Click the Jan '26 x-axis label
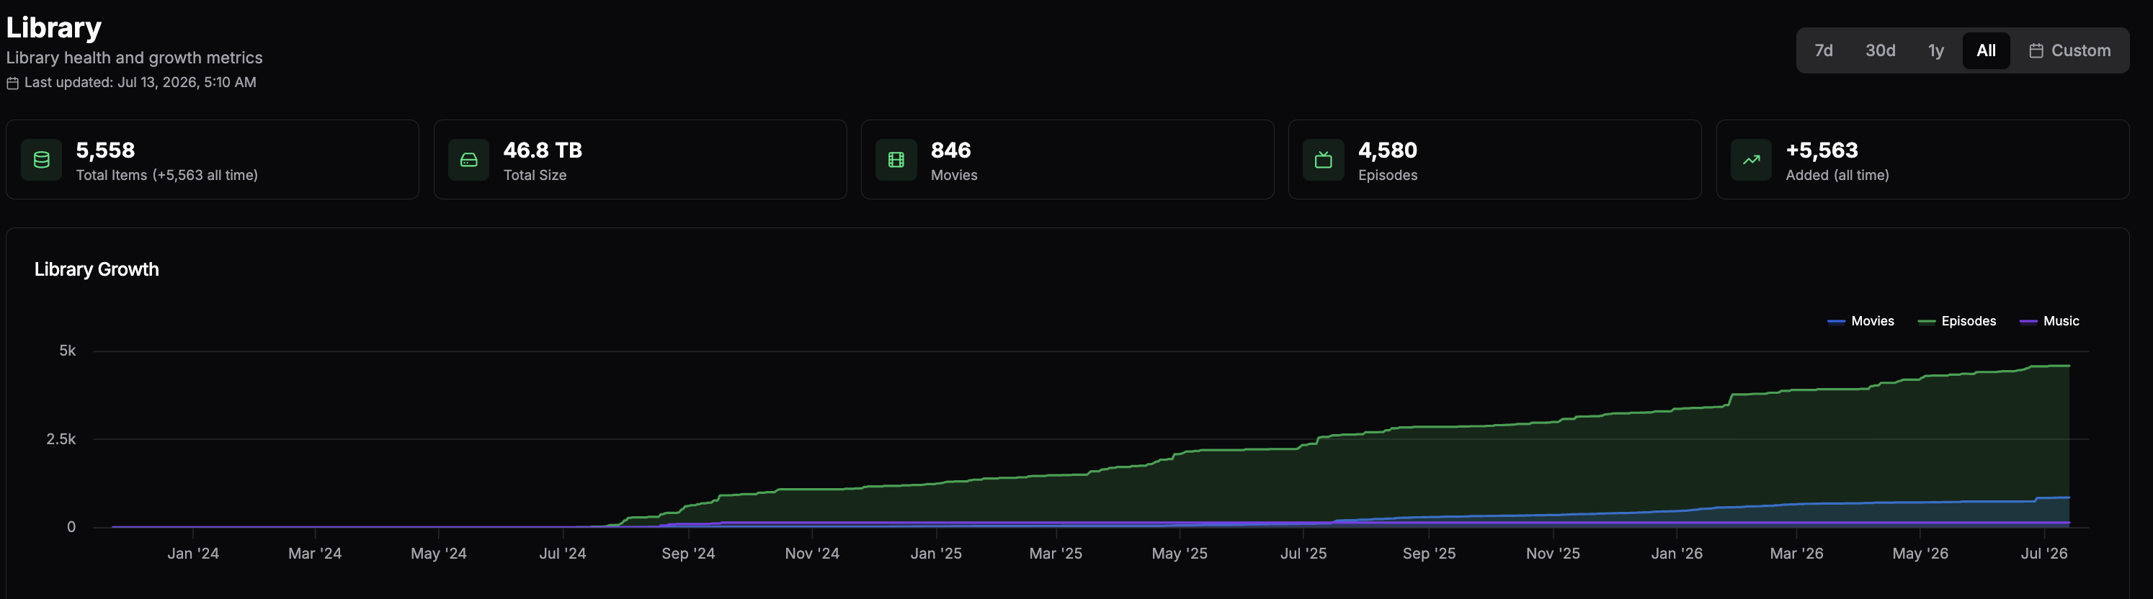This screenshot has width=2153, height=599. pyautogui.click(x=1677, y=553)
